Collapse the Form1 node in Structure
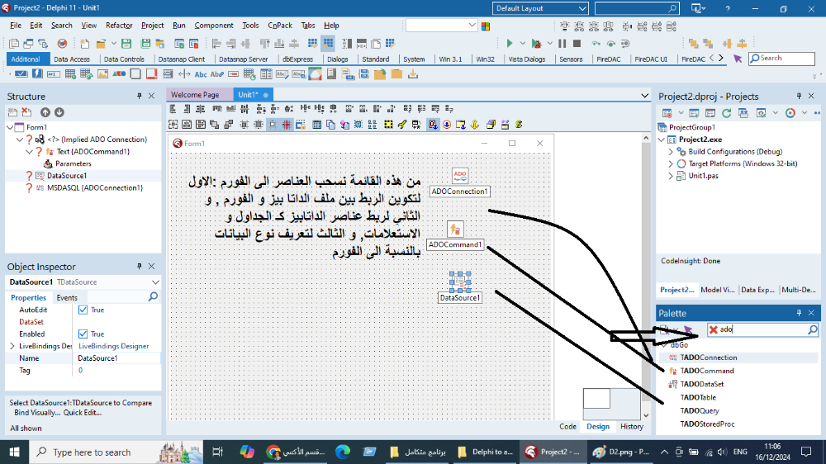This screenshot has width=826, height=464. [10, 127]
